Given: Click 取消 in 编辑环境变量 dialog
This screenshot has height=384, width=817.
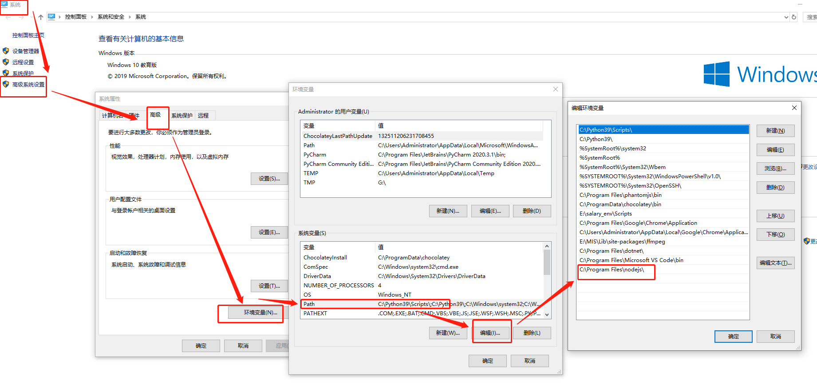Looking at the screenshot, I should click(x=775, y=337).
